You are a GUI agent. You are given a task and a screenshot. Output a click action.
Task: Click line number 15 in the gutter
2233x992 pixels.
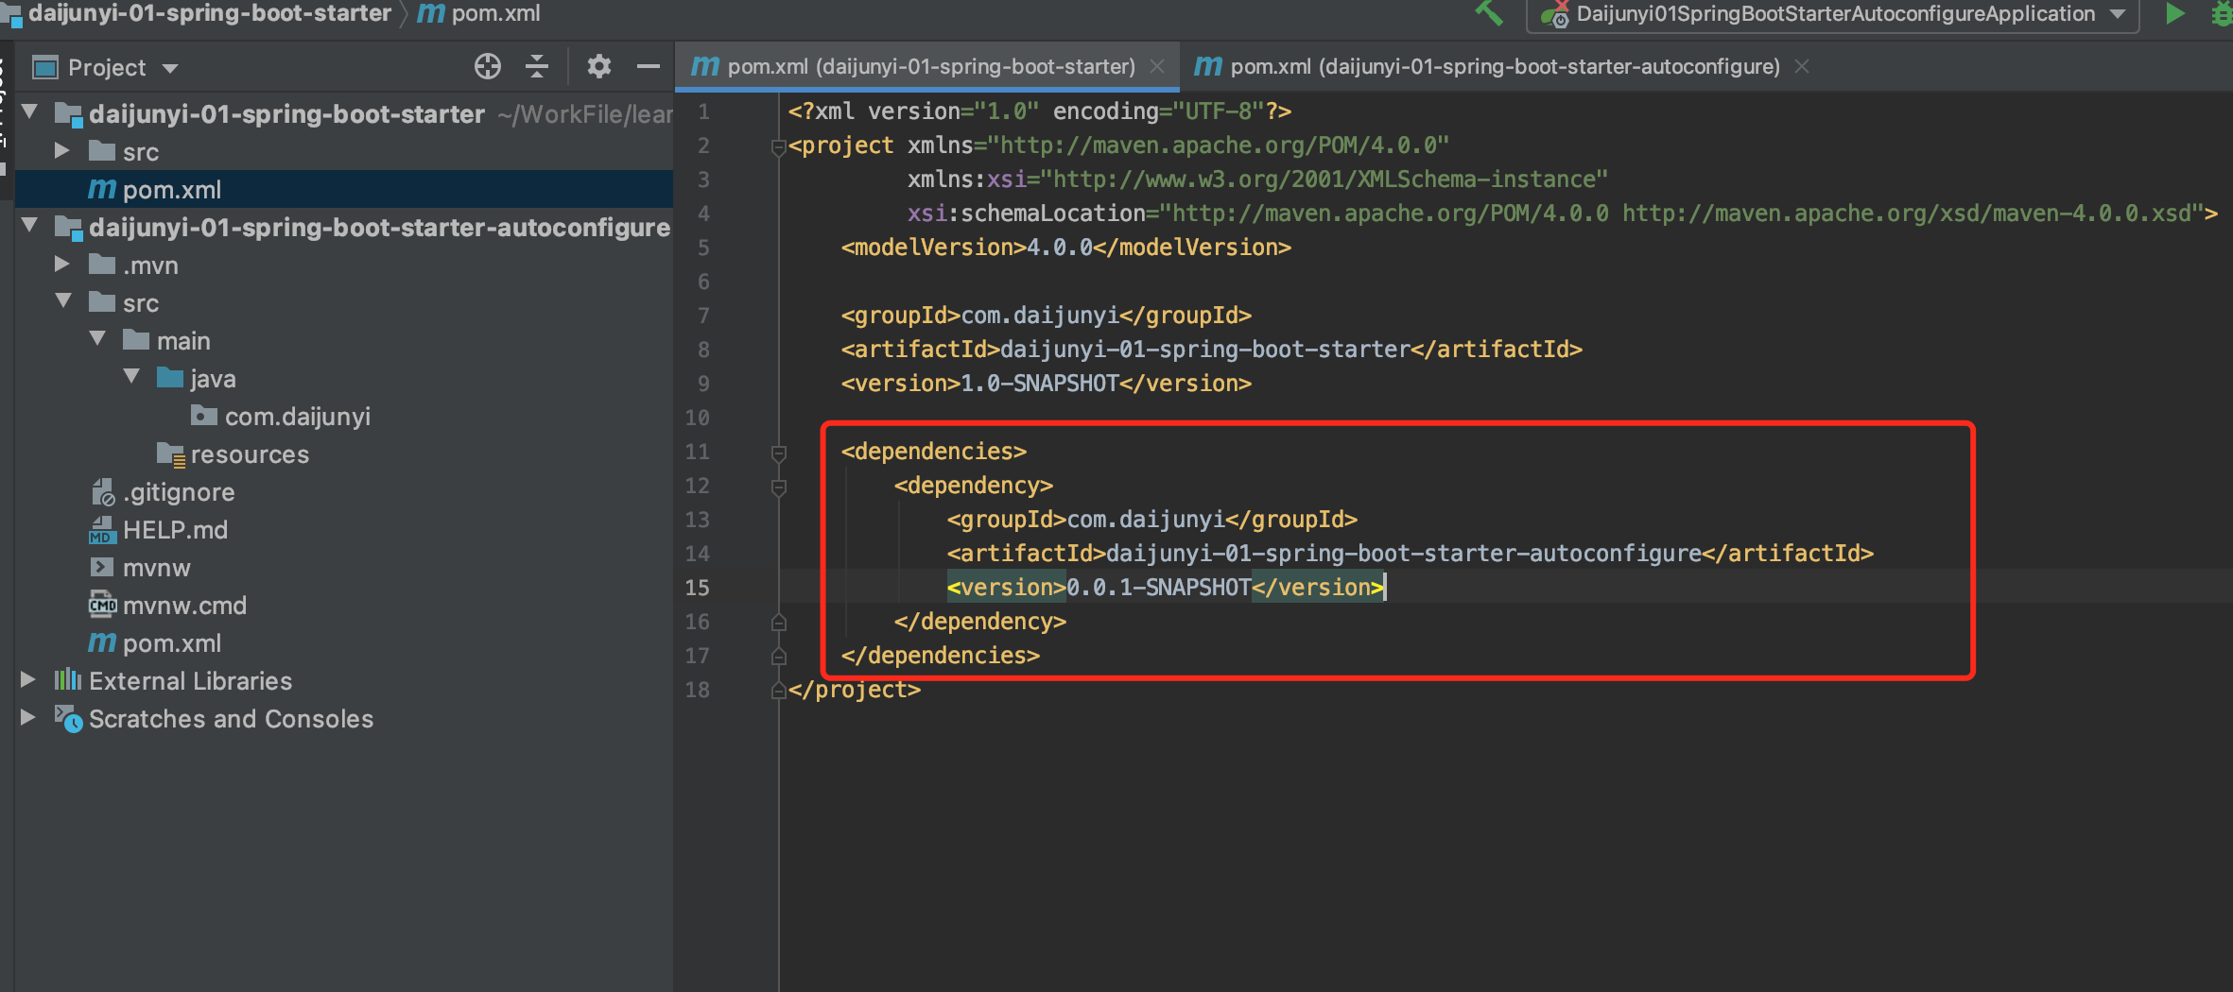coord(697,588)
